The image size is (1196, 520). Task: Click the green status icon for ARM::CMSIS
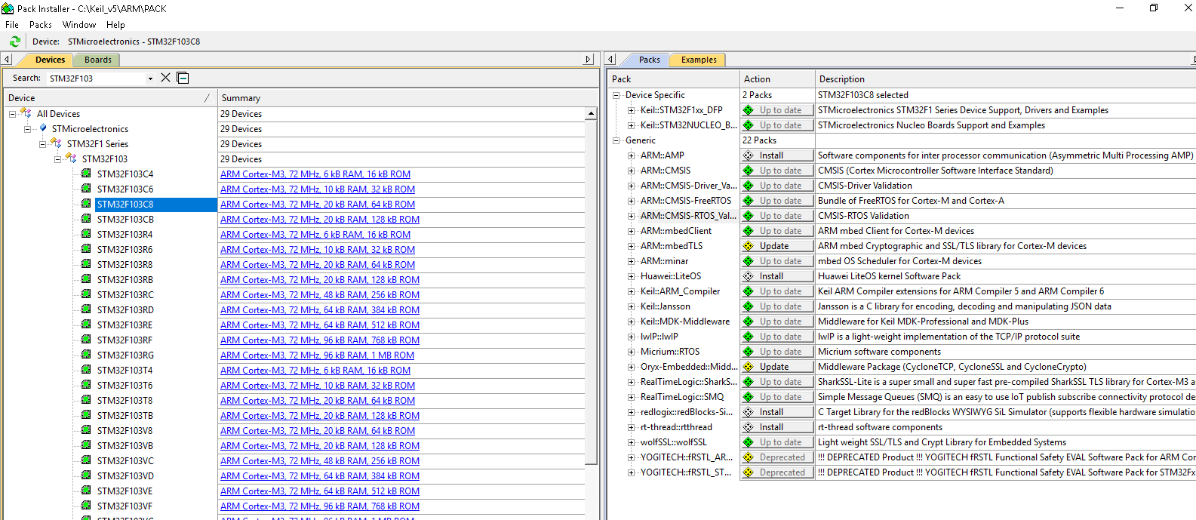(x=749, y=171)
